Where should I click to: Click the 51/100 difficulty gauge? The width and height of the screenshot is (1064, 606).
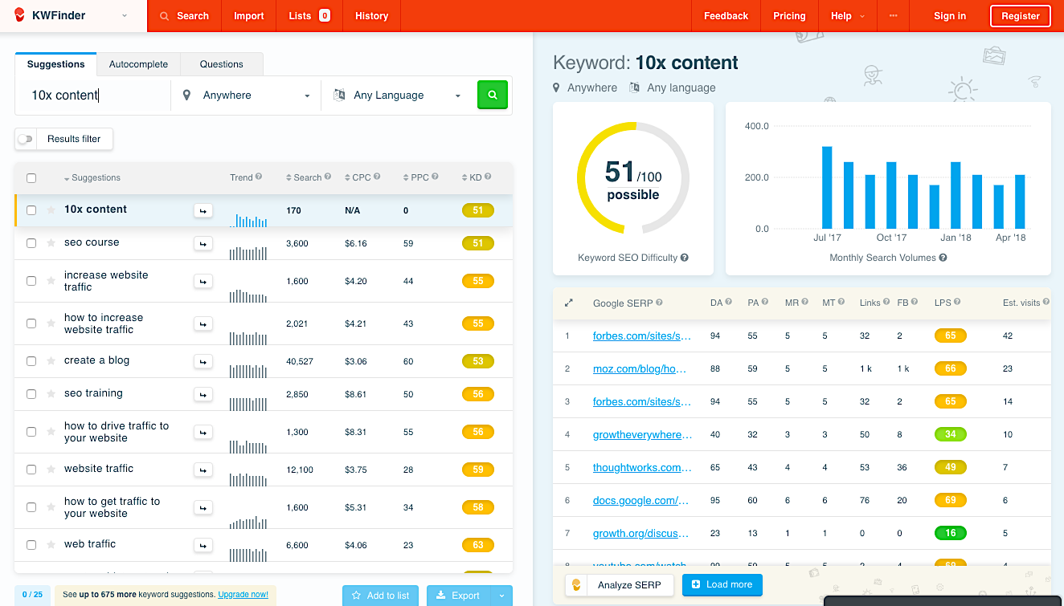[633, 177]
